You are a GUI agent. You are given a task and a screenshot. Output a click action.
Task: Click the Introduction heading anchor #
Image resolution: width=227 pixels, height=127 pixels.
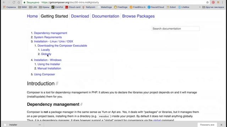(57, 84)
